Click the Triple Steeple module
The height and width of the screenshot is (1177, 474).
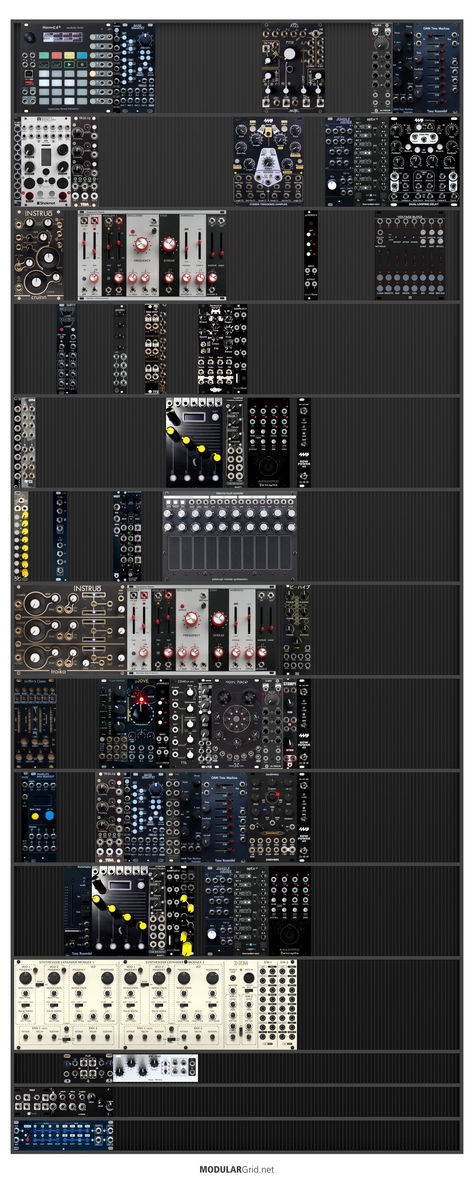[114, 723]
